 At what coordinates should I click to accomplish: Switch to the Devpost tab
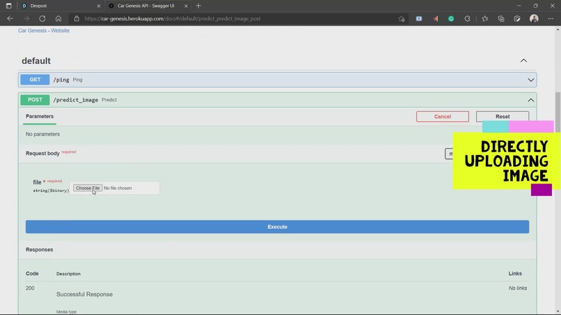60,6
